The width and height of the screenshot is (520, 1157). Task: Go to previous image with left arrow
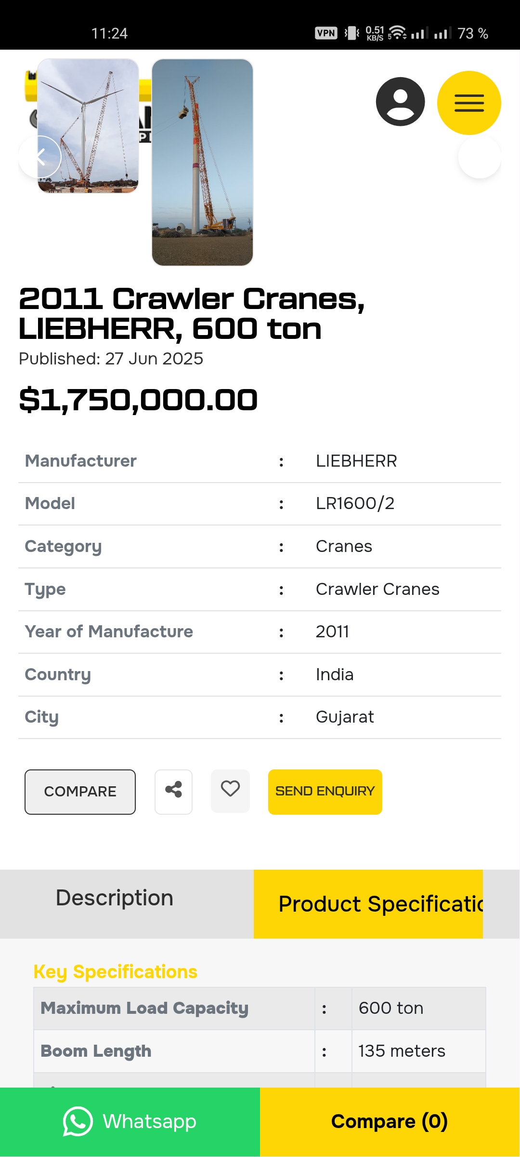click(x=40, y=157)
